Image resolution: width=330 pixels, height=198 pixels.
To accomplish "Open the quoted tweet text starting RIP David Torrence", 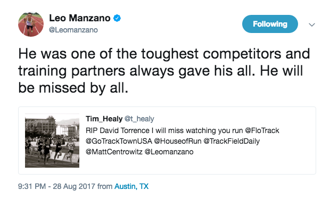I will coord(183,141).
